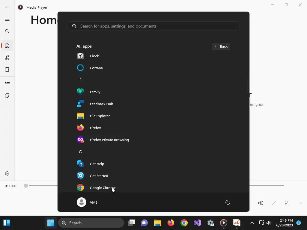Open Video library in Media Player
The height and width of the screenshot is (230, 307).
point(7,69)
